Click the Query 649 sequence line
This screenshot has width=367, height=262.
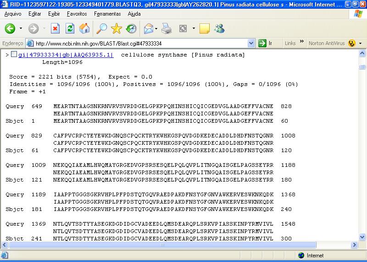(149, 106)
